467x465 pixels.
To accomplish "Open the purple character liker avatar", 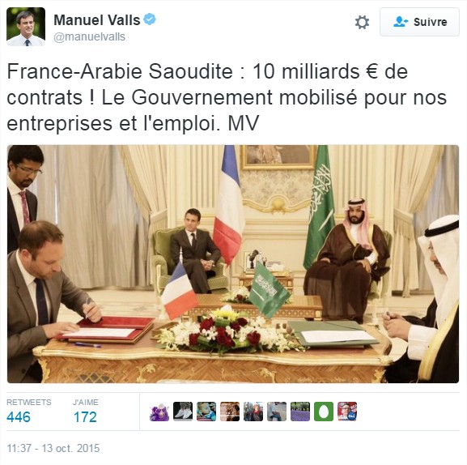I will [x=159, y=412].
